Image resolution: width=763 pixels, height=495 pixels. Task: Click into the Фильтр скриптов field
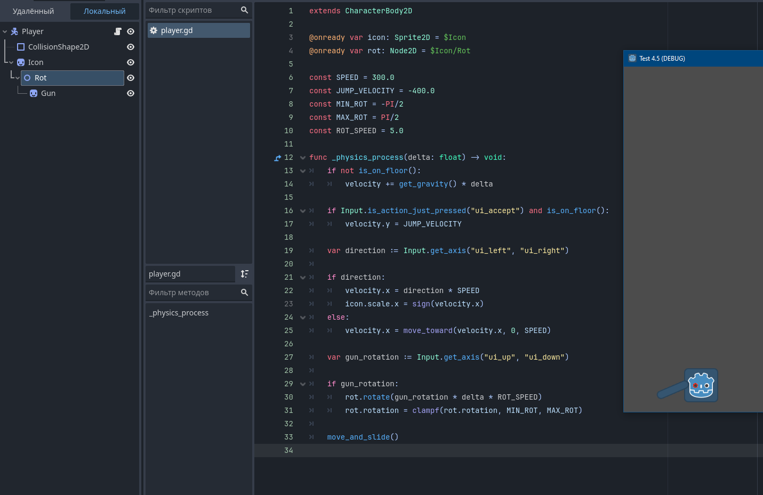[x=192, y=10]
